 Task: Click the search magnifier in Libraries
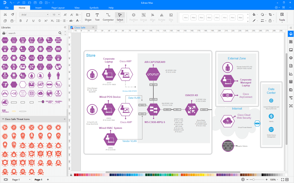(x=60, y=33)
